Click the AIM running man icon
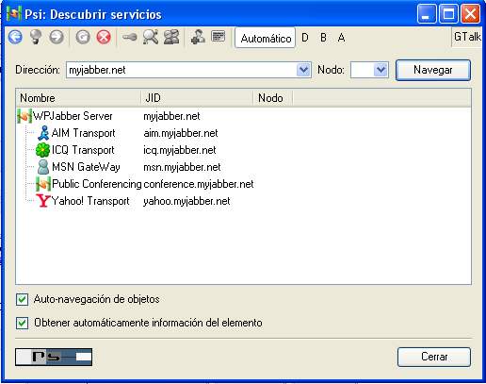Image resolution: width=486 pixels, height=384 pixels. point(43,133)
